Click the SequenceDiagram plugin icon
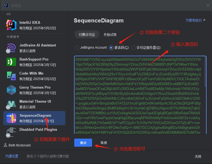The image size is (212, 164). (x=11, y=118)
